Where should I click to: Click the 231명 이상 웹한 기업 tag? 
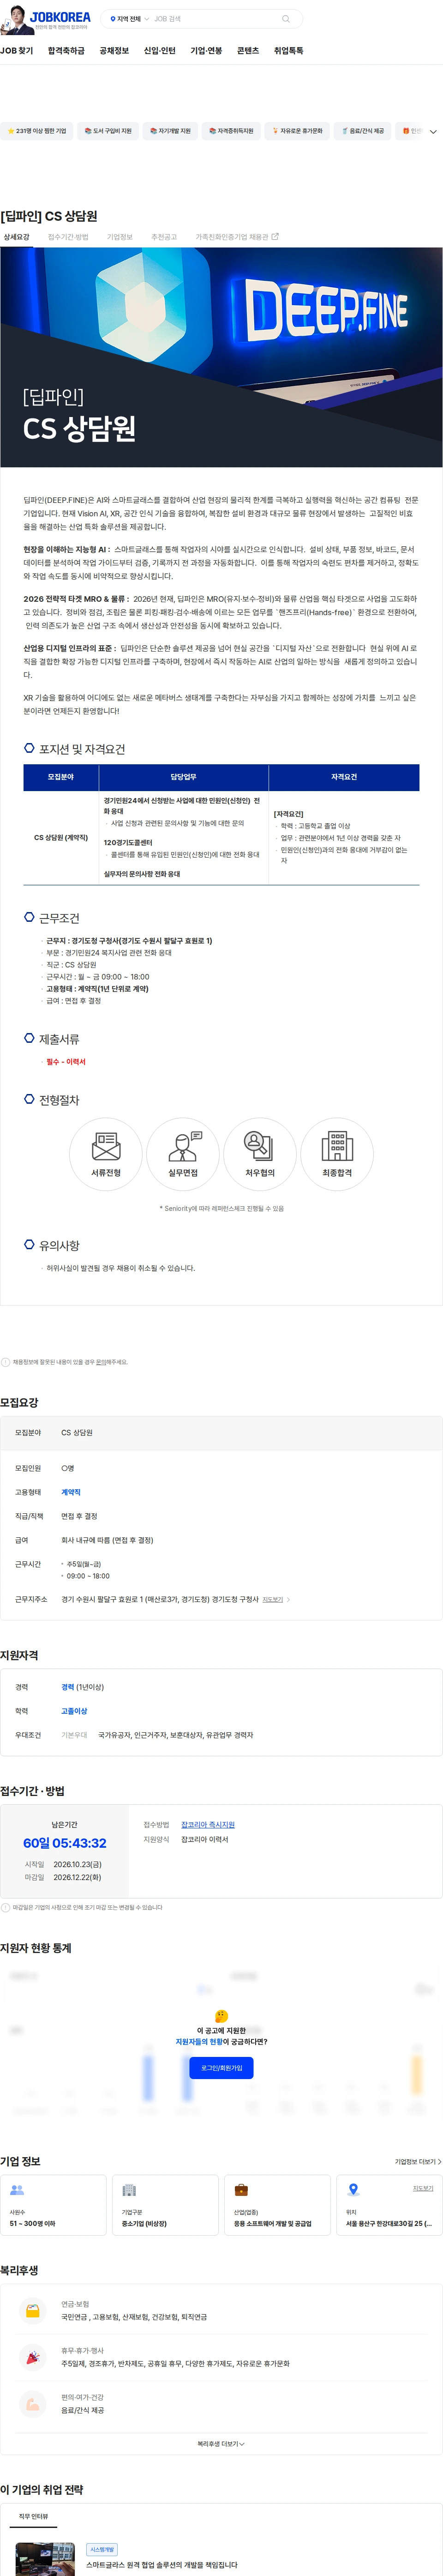(37, 131)
